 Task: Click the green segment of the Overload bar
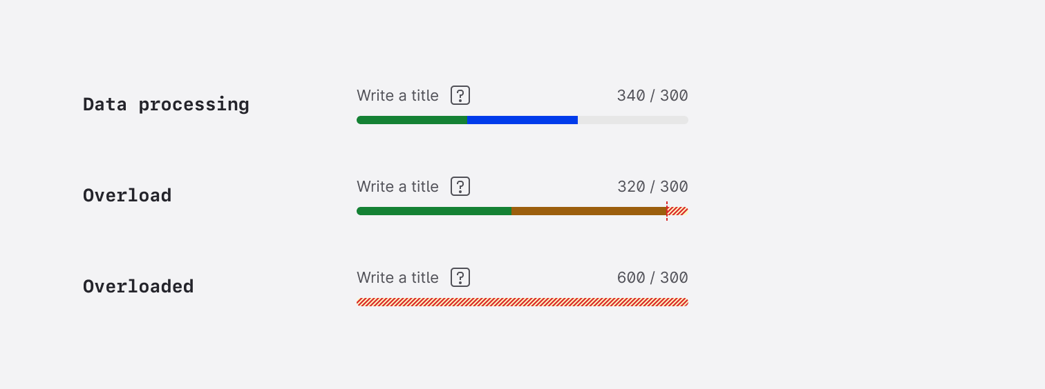coord(434,211)
